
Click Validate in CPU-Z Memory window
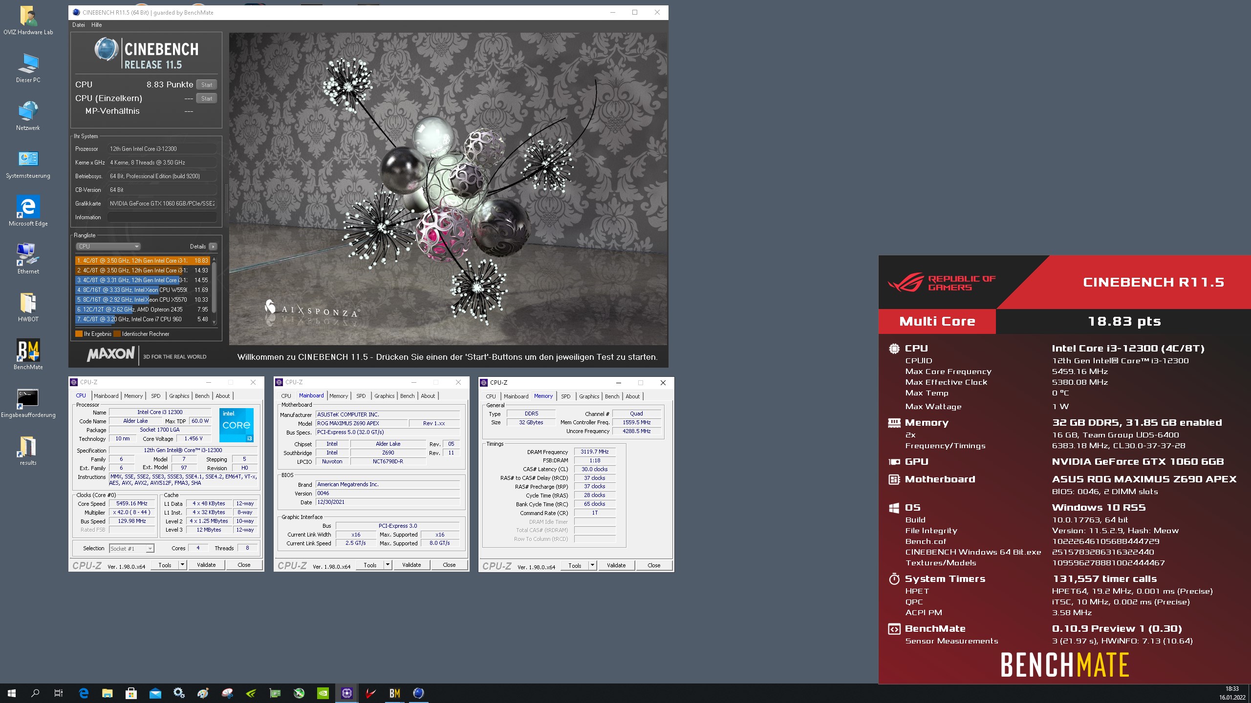(616, 565)
